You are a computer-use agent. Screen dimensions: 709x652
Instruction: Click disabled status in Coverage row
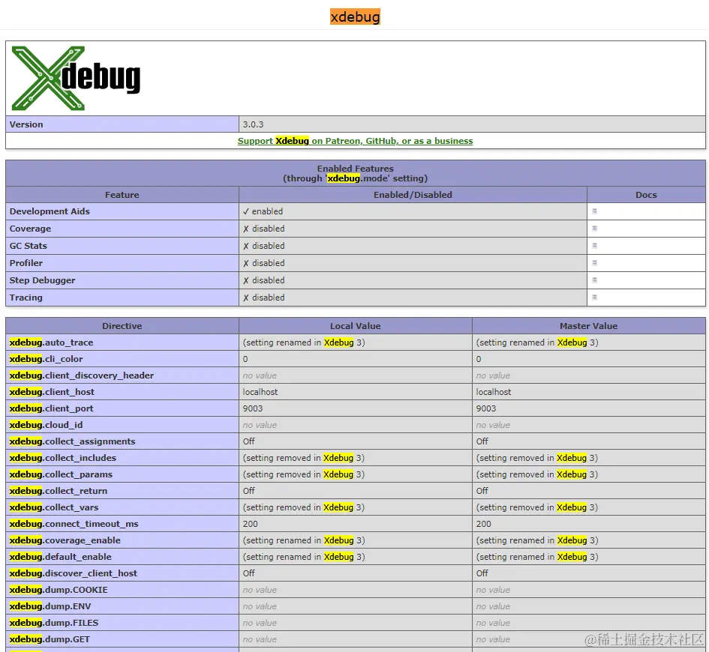click(263, 229)
